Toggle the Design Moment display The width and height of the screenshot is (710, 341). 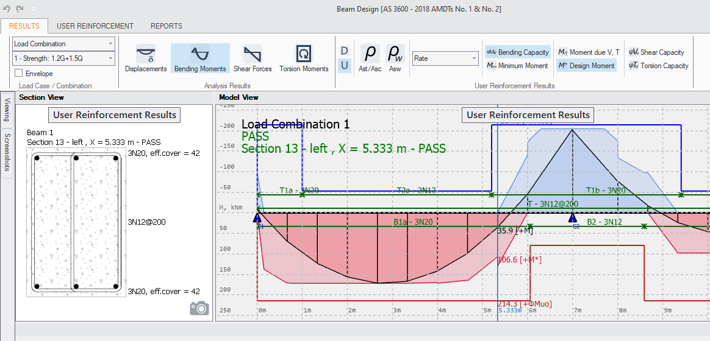586,66
